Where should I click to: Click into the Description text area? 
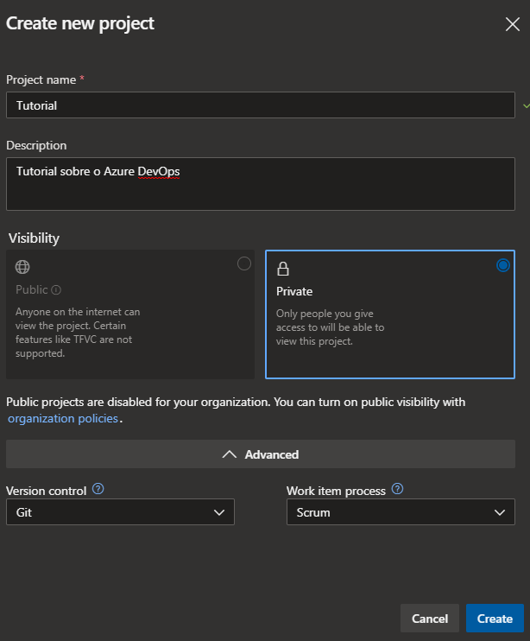(261, 184)
